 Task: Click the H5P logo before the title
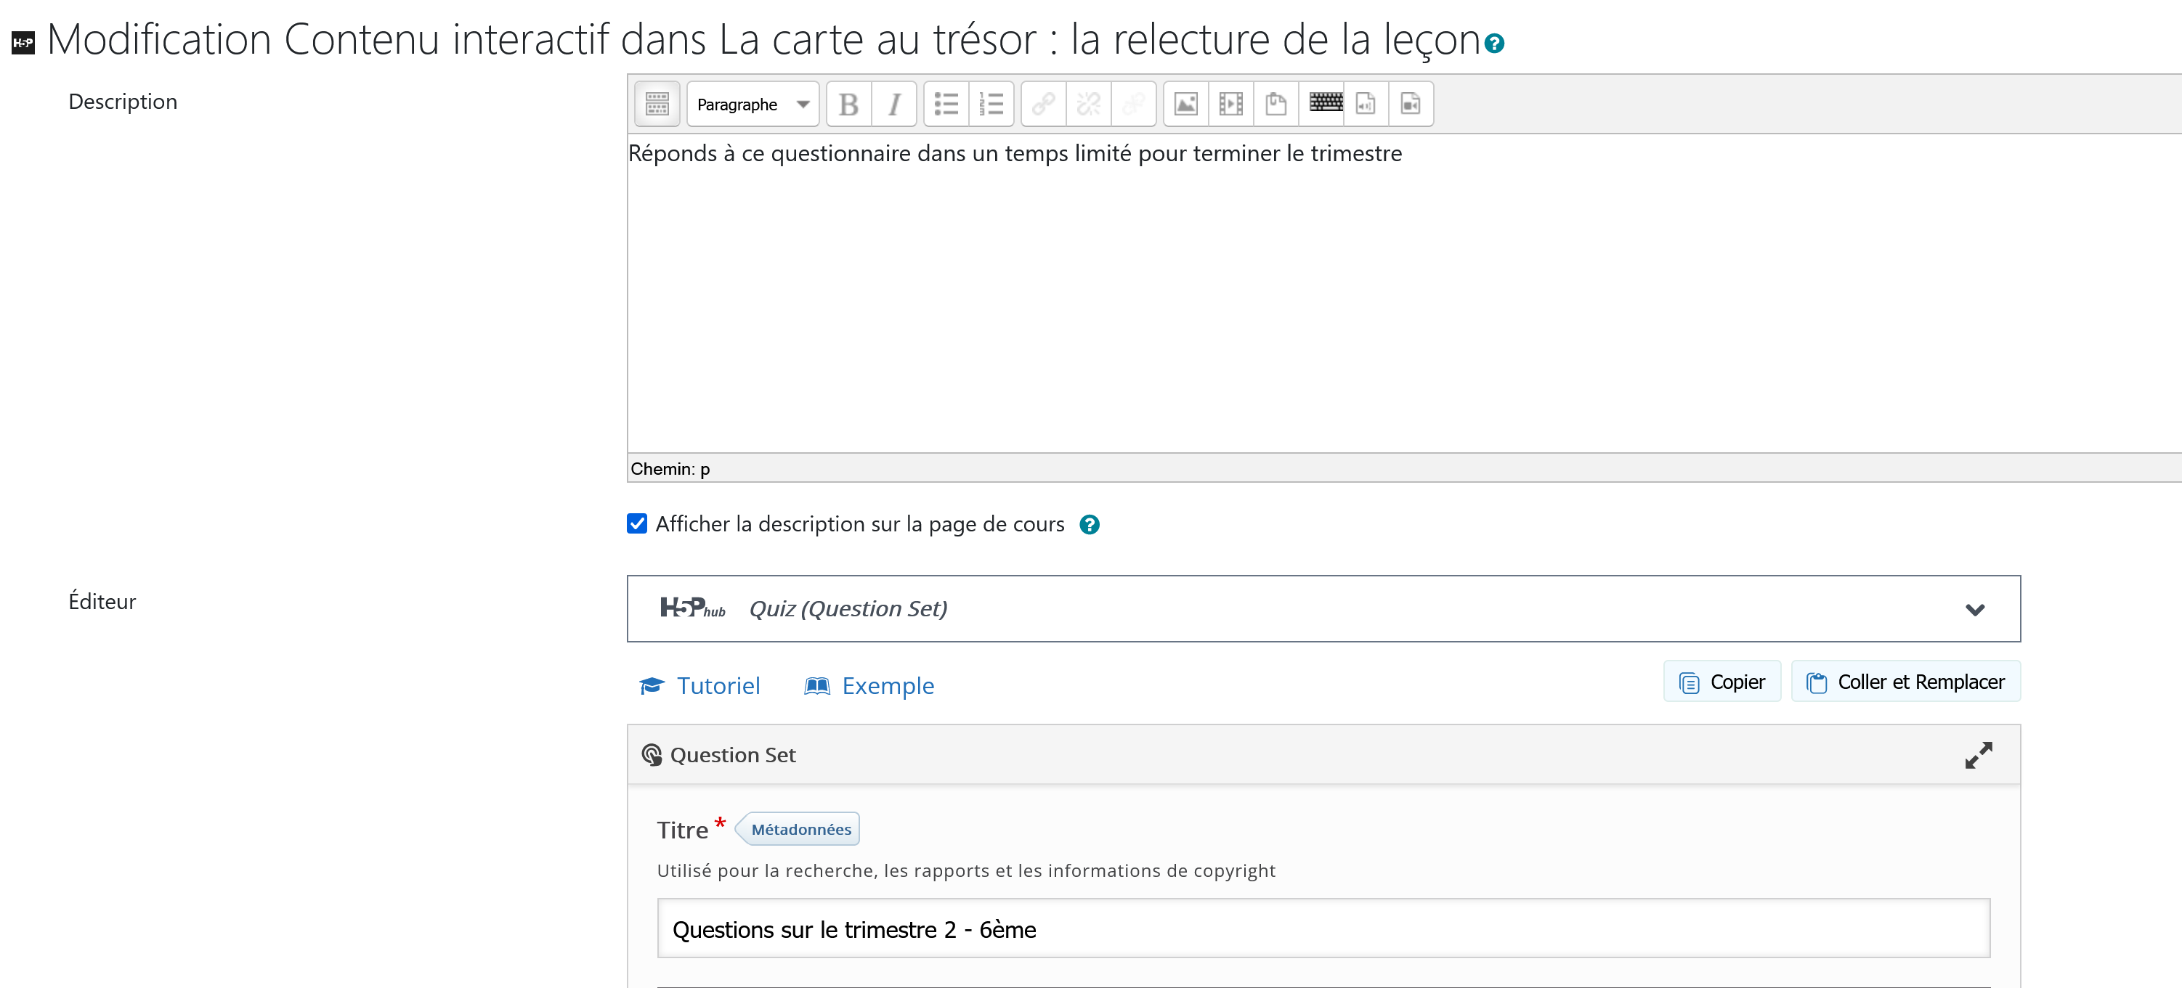[23, 43]
